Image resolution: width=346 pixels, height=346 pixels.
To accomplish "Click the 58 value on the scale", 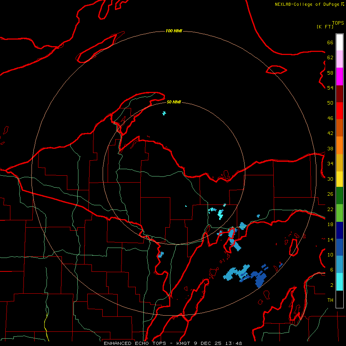I will pos(330,73).
